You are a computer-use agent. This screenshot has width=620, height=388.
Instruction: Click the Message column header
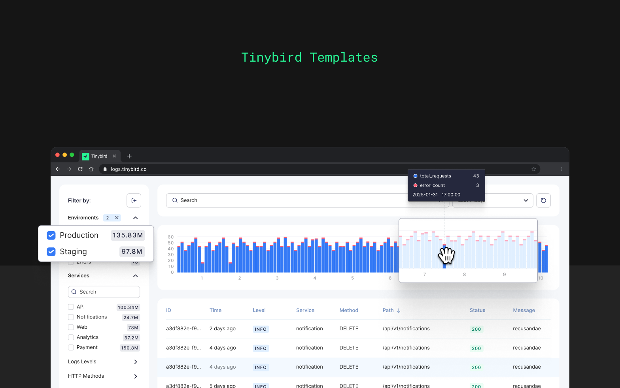pos(524,311)
